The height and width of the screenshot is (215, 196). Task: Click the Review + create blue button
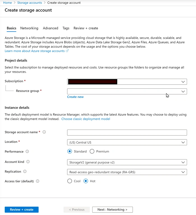click(x=22, y=209)
